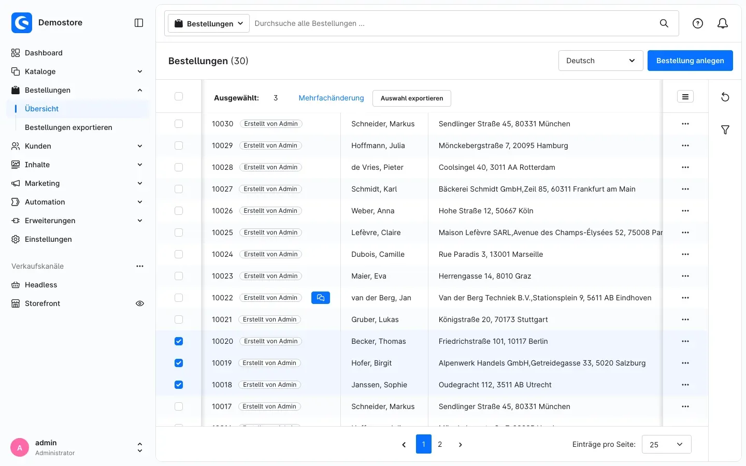Expand the Kataloge menu
Screen dimensions: 746x466
click(x=78, y=71)
